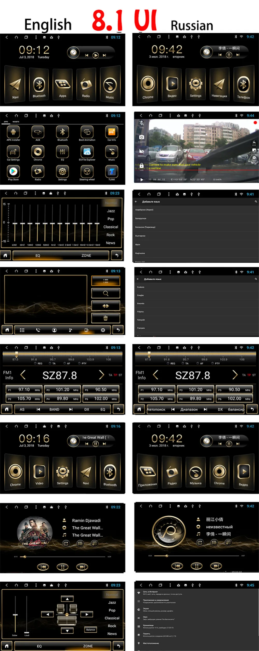259x651 pixels.
Task: Click the BAND button on English radio
Action: click(x=54, y=409)
